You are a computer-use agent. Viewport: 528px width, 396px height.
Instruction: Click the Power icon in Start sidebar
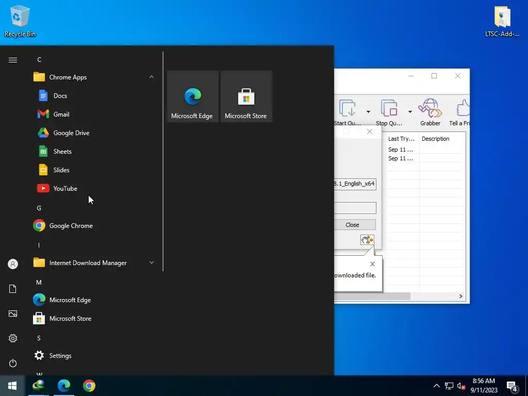point(13,363)
